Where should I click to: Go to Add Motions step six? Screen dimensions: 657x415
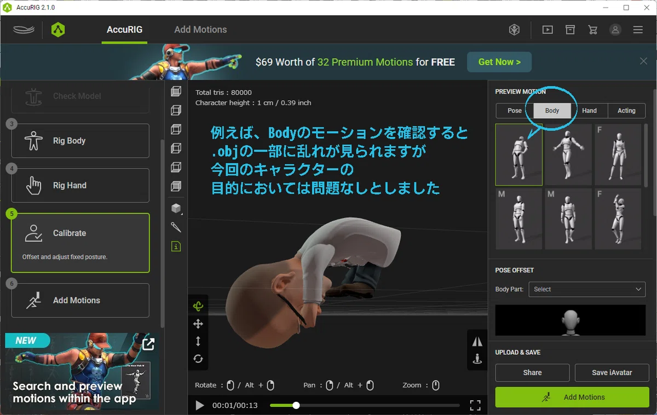pyautogui.click(x=80, y=300)
